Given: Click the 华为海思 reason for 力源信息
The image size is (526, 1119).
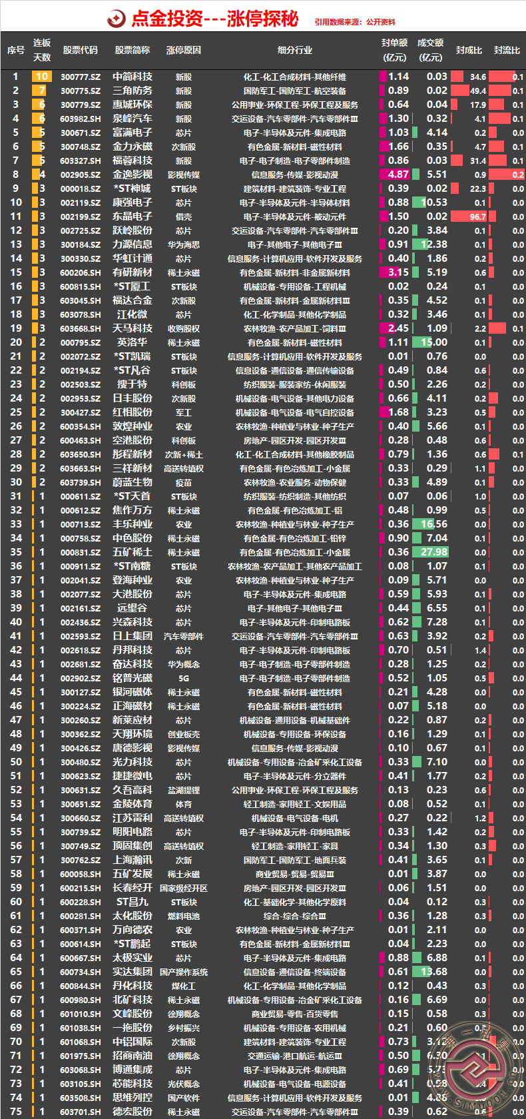Looking at the screenshot, I should 184,245.
